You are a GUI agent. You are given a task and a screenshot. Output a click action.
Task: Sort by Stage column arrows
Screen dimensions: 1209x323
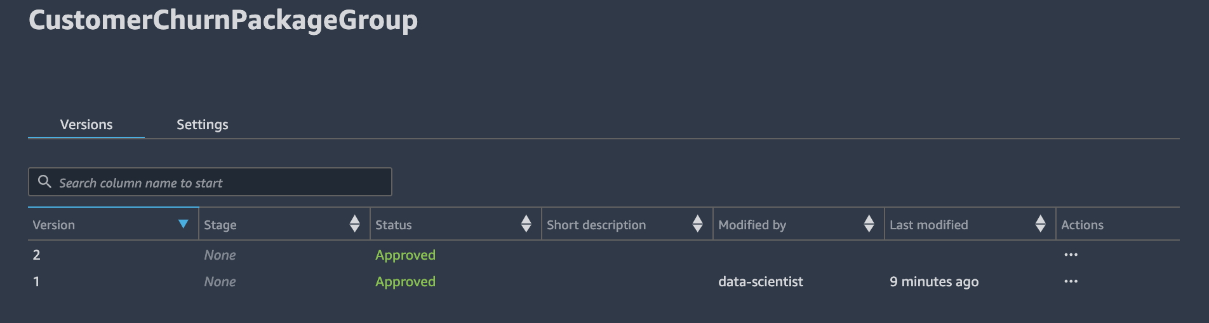(x=354, y=224)
